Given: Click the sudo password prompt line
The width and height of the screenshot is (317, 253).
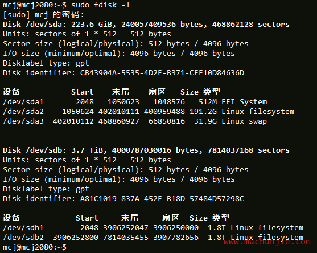Looking at the screenshot, I should point(43,15).
